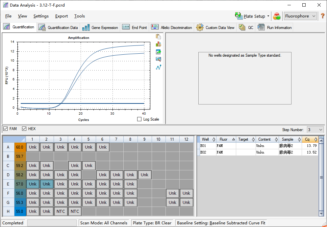The height and width of the screenshot is (227, 327).
Task: Click the Allelic Discrimination tab icon
Action: click(x=155, y=27)
